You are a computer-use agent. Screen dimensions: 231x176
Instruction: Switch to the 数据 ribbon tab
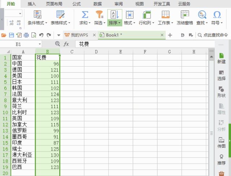pyautogui.click(x=97, y=4)
